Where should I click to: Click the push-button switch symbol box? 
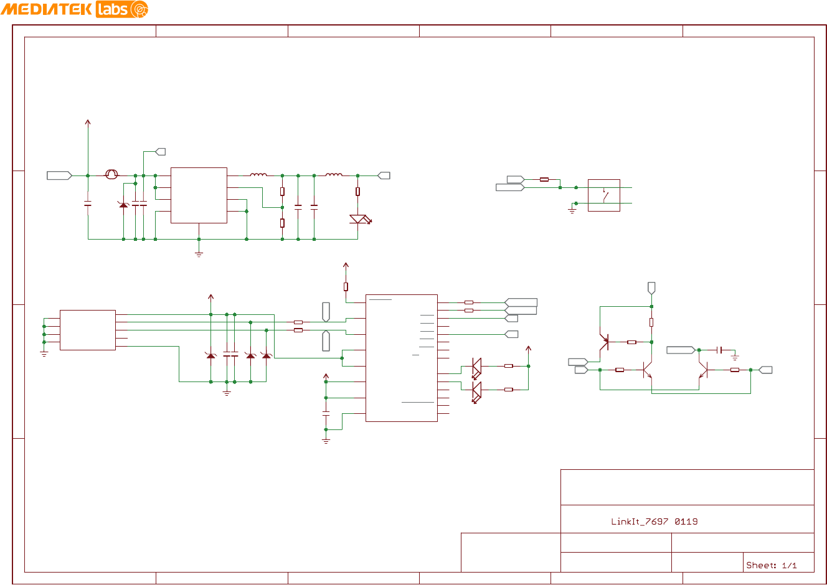tap(603, 195)
